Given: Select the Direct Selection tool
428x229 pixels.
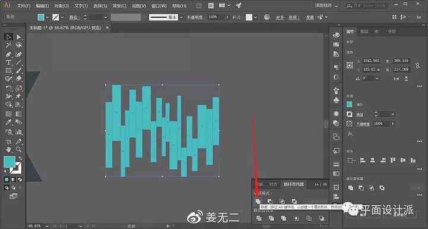Looking at the screenshot, I should [x=18, y=37].
